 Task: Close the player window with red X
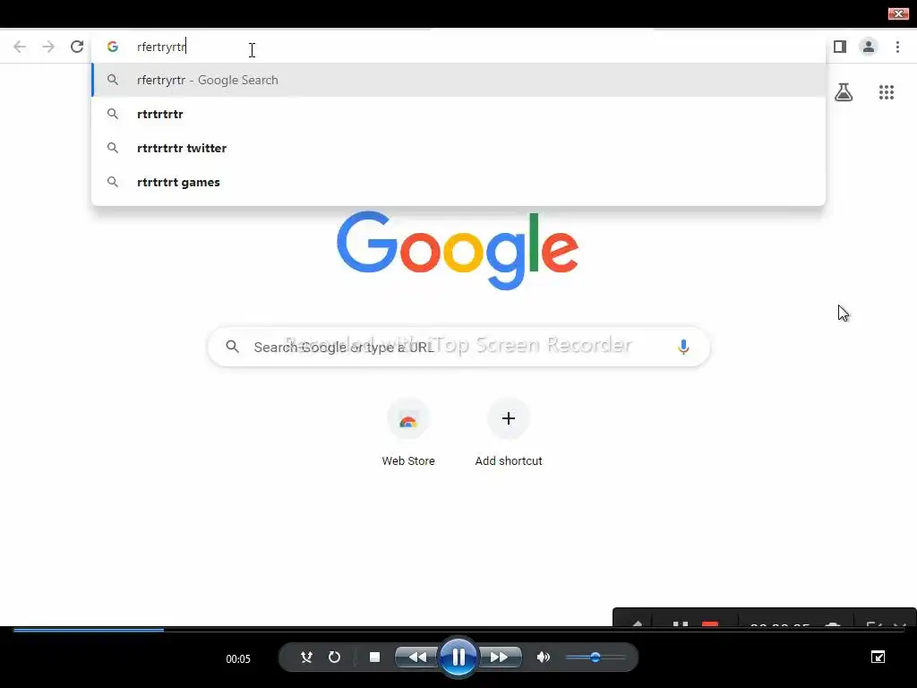pyautogui.click(x=897, y=13)
